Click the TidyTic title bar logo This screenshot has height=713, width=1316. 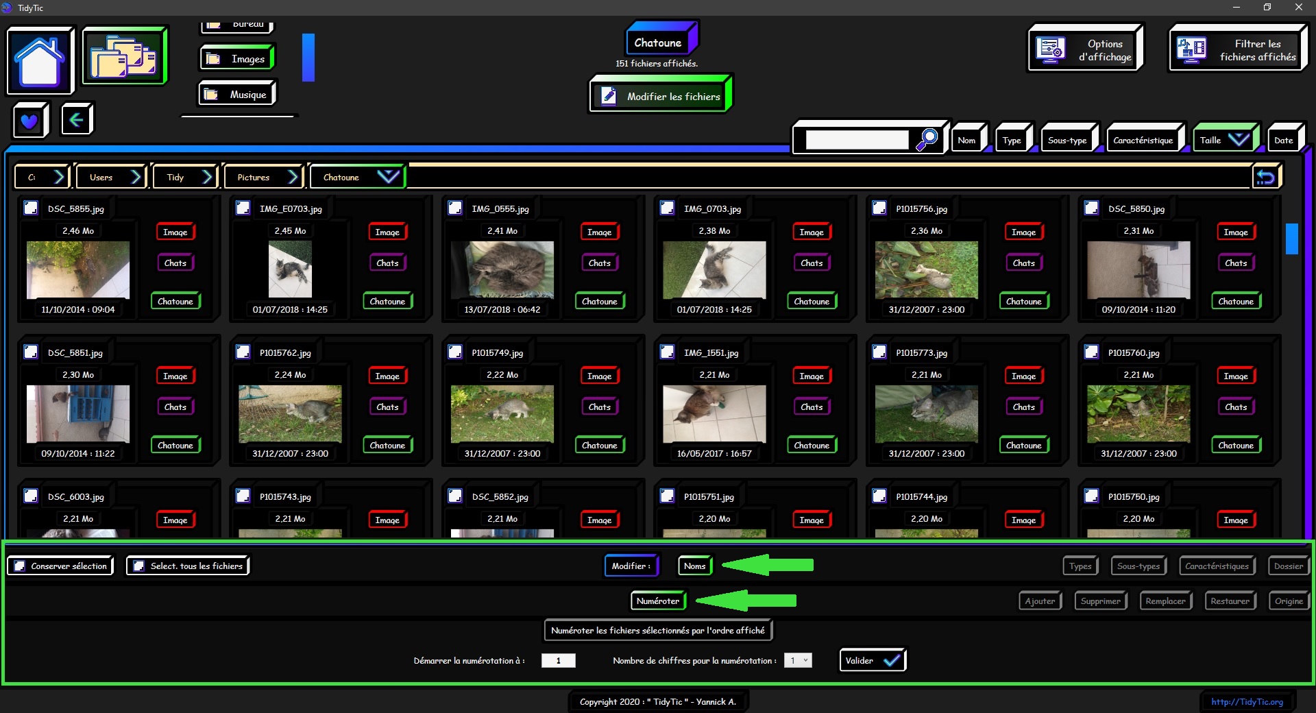coord(7,8)
